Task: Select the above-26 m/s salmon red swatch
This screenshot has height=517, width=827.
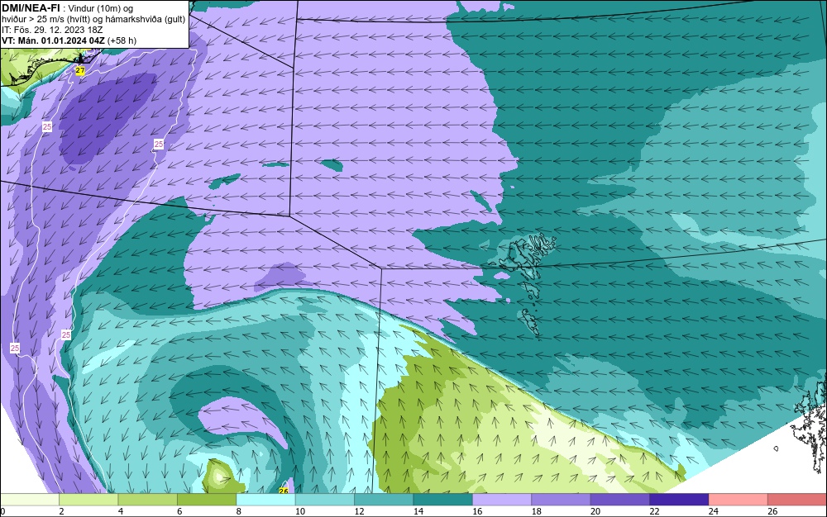Action: pyautogui.click(x=797, y=500)
